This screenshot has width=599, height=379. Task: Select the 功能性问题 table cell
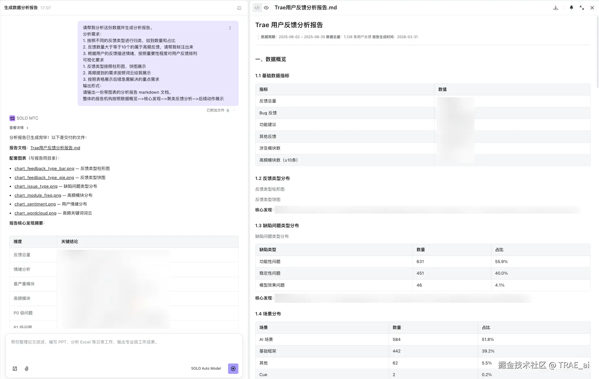(334, 262)
